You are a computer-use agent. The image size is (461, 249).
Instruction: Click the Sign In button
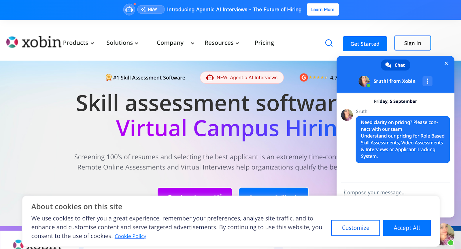413,43
